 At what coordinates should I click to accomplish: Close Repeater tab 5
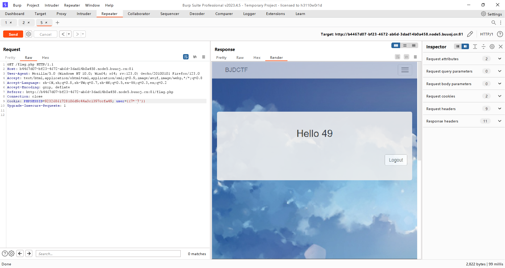coord(46,23)
